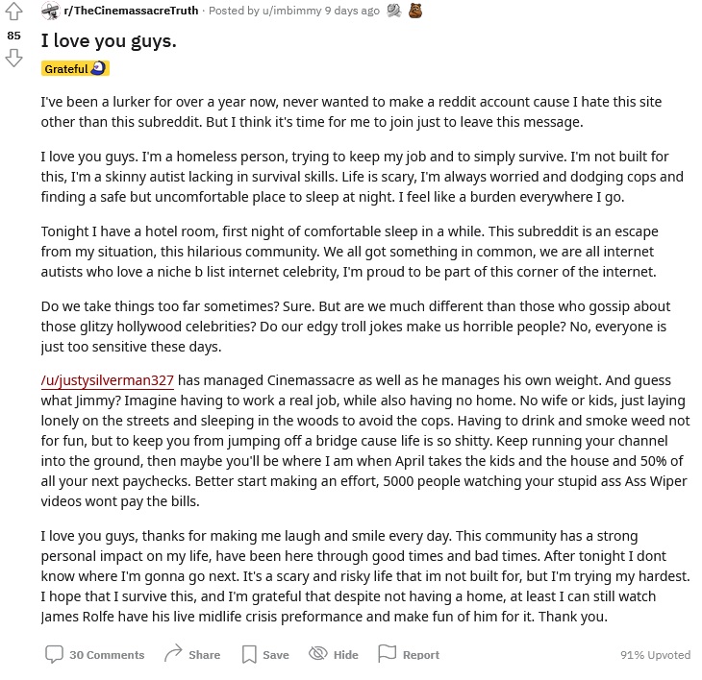The image size is (702, 680).
Task: Select the yellow Grateful flair tag
Action: coord(75,68)
